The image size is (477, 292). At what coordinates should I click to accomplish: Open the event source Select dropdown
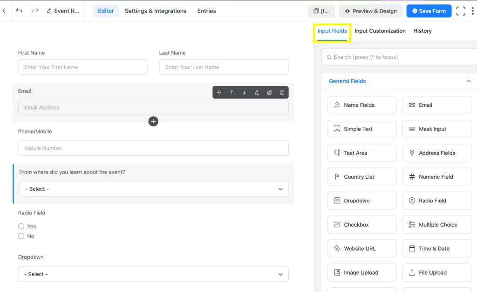click(x=153, y=189)
